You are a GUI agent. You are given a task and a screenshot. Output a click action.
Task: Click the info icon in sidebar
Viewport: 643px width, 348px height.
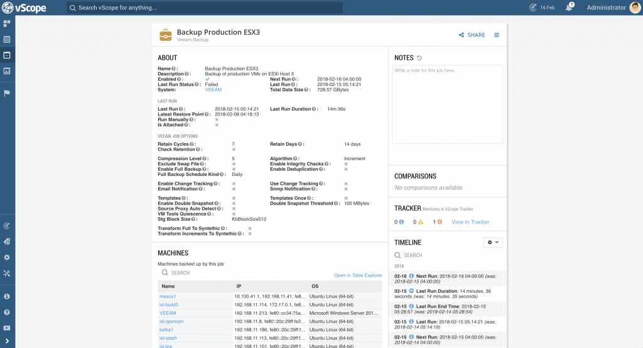(x=6, y=296)
